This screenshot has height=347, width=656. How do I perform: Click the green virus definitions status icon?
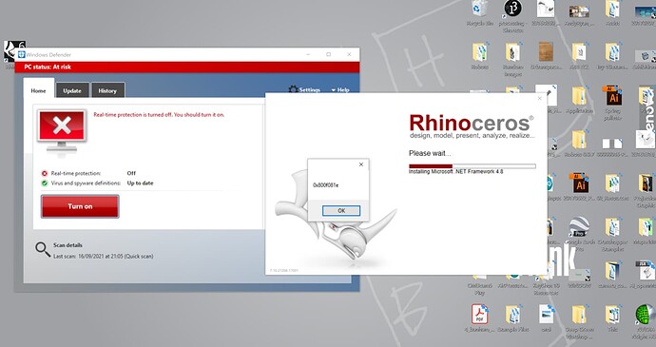pos(45,183)
